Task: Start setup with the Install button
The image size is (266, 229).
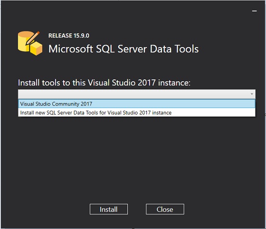Action: pos(109,209)
